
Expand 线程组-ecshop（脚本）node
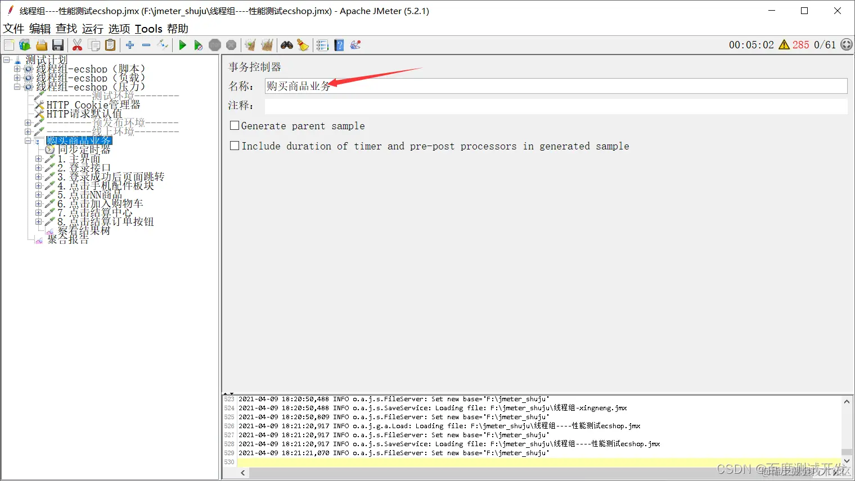pyautogui.click(x=17, y=69)
